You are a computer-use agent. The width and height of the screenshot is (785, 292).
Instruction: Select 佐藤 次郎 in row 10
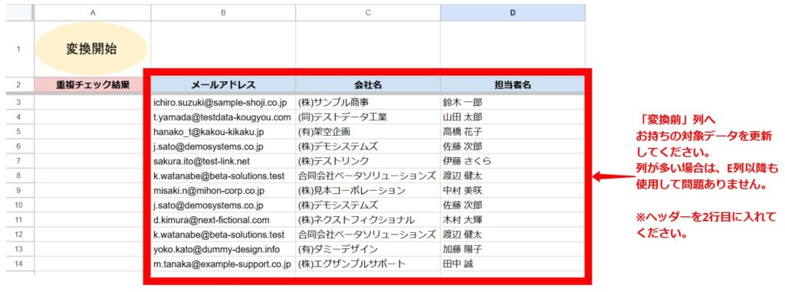513,205
